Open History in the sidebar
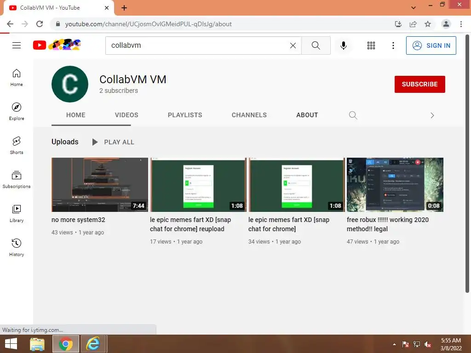Viewport: 471px width, 353px height. click(x=17, y=247)
